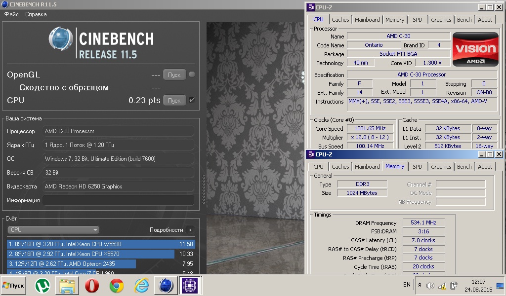Run the OpenGL test with Пуск

pos(174,74)
